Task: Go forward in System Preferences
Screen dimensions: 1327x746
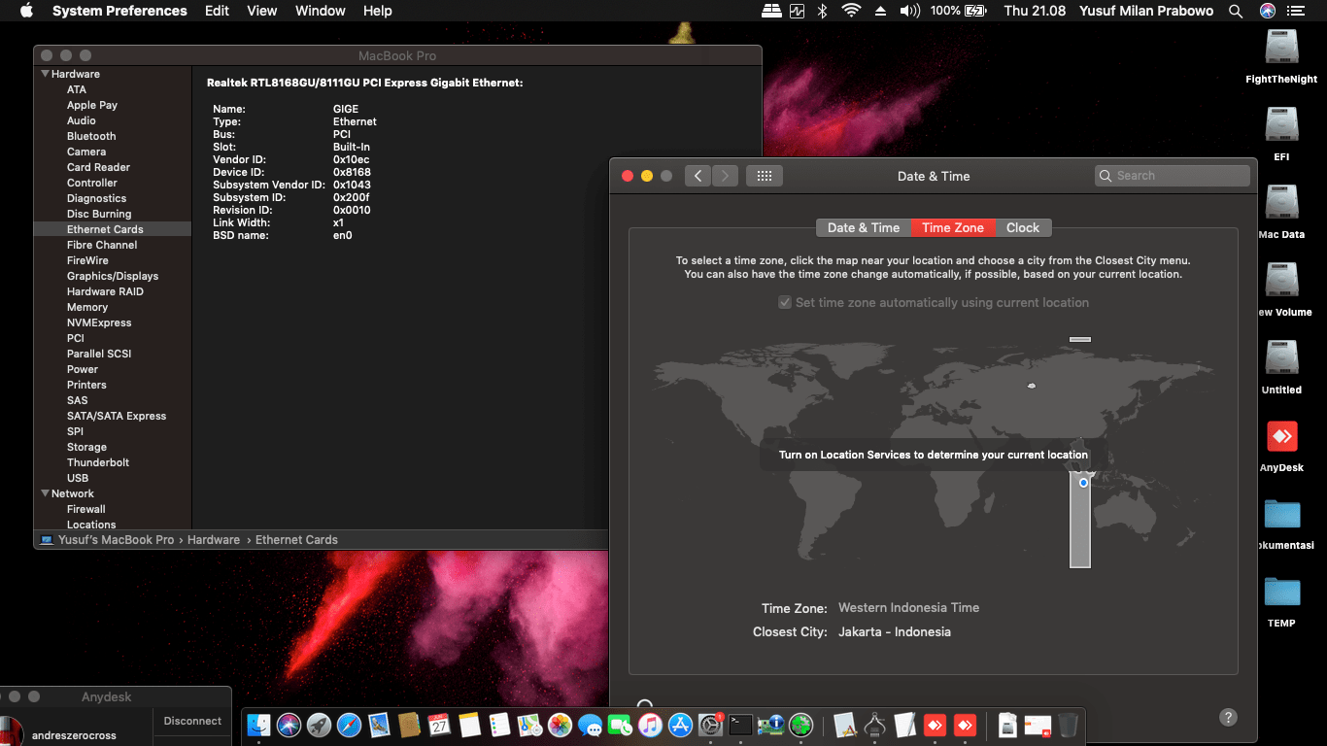Action: coord(725,176)
